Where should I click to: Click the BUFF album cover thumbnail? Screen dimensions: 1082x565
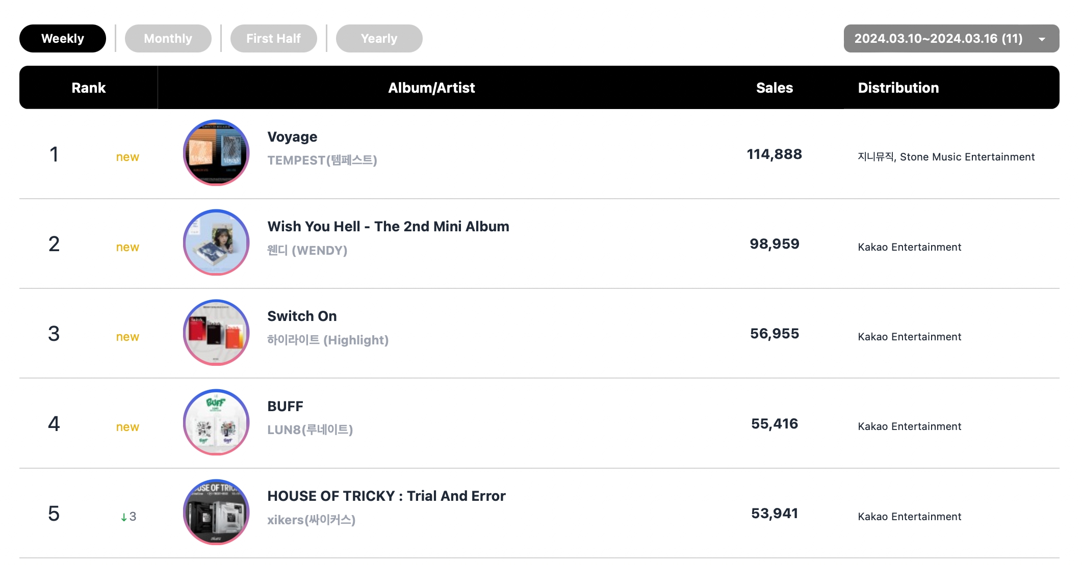point(216,422)
